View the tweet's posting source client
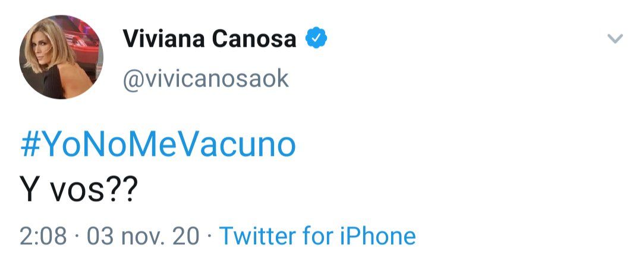 click(317, 236)
